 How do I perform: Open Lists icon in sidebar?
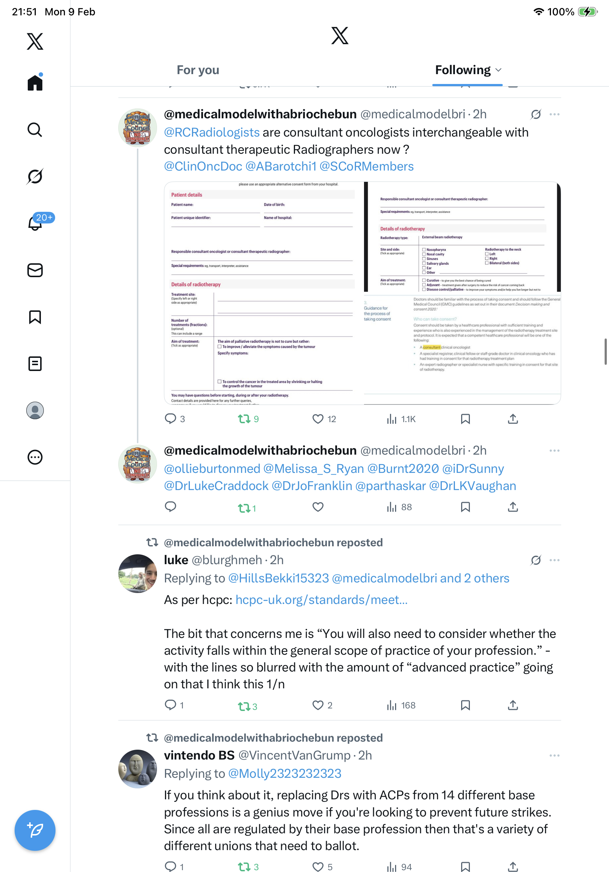coord(35,363)
